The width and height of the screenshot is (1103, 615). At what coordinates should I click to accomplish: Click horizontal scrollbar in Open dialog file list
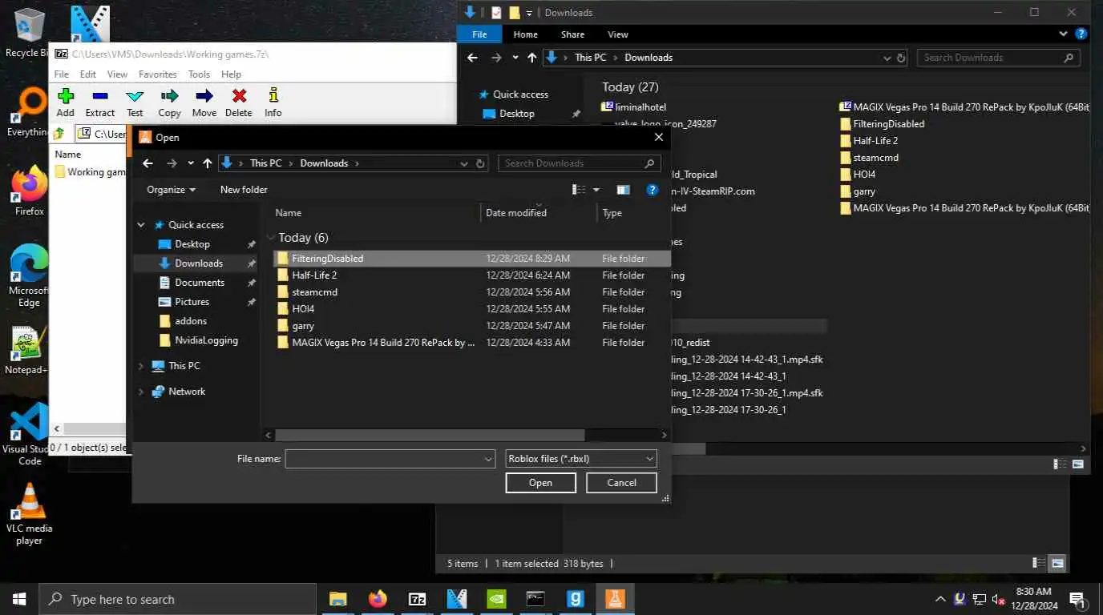[430, 435]
